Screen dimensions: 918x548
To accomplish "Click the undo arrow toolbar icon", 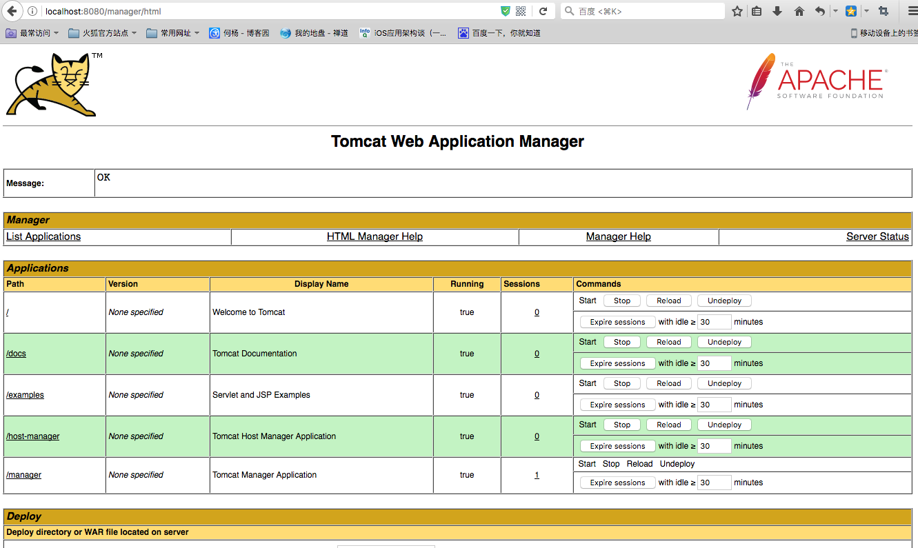I will point(820,11).
